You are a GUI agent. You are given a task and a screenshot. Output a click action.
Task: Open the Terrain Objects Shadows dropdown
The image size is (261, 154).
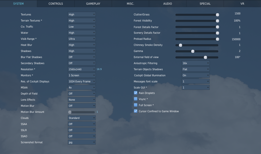[195, 69]
